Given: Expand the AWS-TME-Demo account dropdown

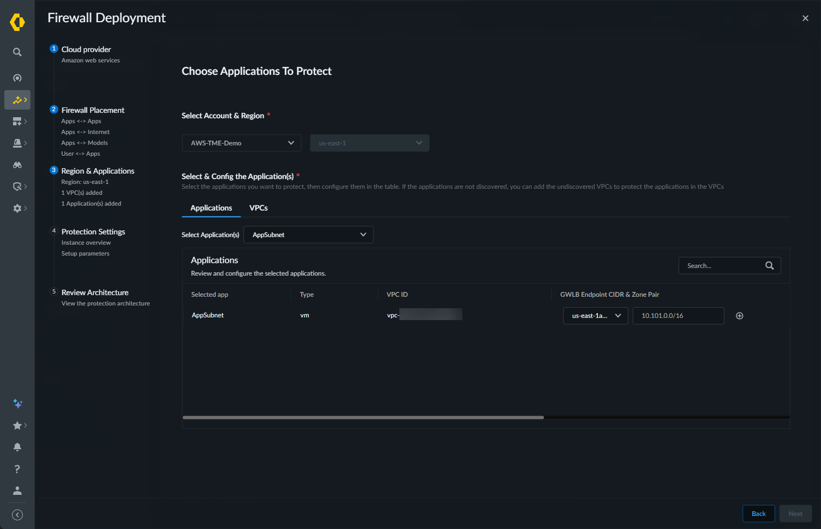Looking at the screenshot, I should 241,143.
